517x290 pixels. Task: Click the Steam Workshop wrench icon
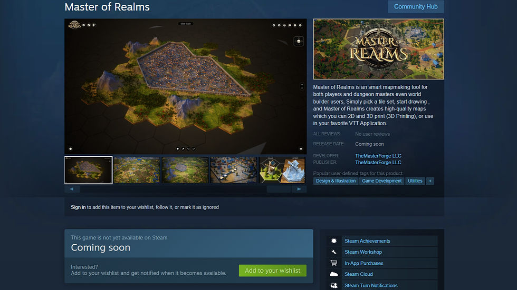(333, 252)
